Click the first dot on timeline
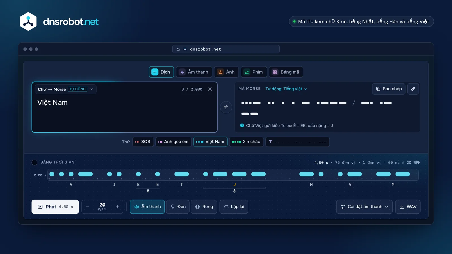This screenshot has width=452, height=254. pos(52,174)
